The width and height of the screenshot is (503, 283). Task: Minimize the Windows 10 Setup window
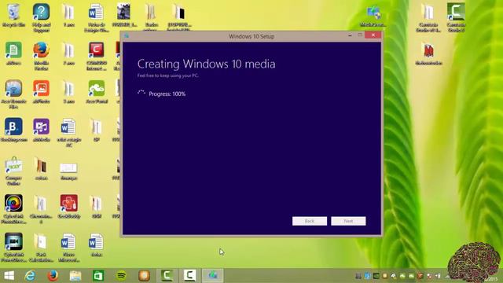click(350, 35)
